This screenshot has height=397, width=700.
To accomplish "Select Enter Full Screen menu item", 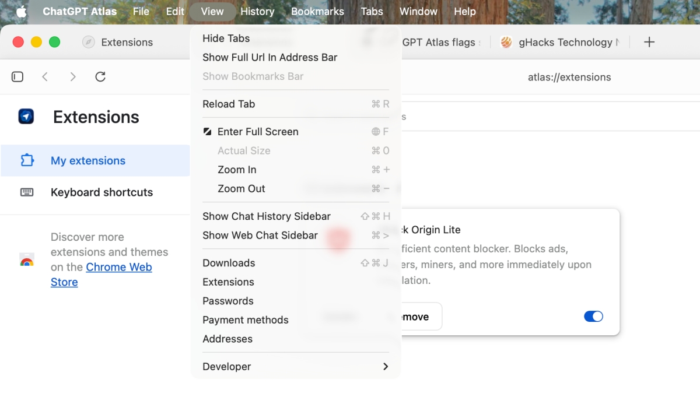I will (x=258, y=132).
